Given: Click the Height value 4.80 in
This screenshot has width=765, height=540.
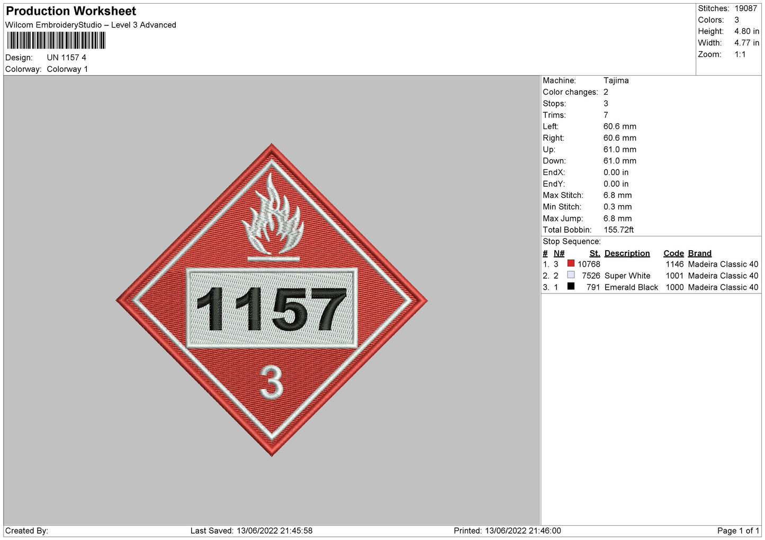Looking at the screenshot, I should (x=746, y=32).
